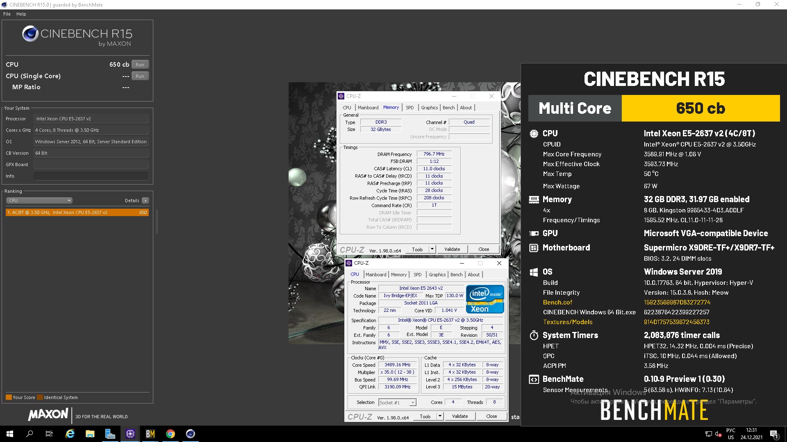Screen dimensions: 787x442
Task: Click the Intel Xeon inside badge
Action: pos(485,299)
